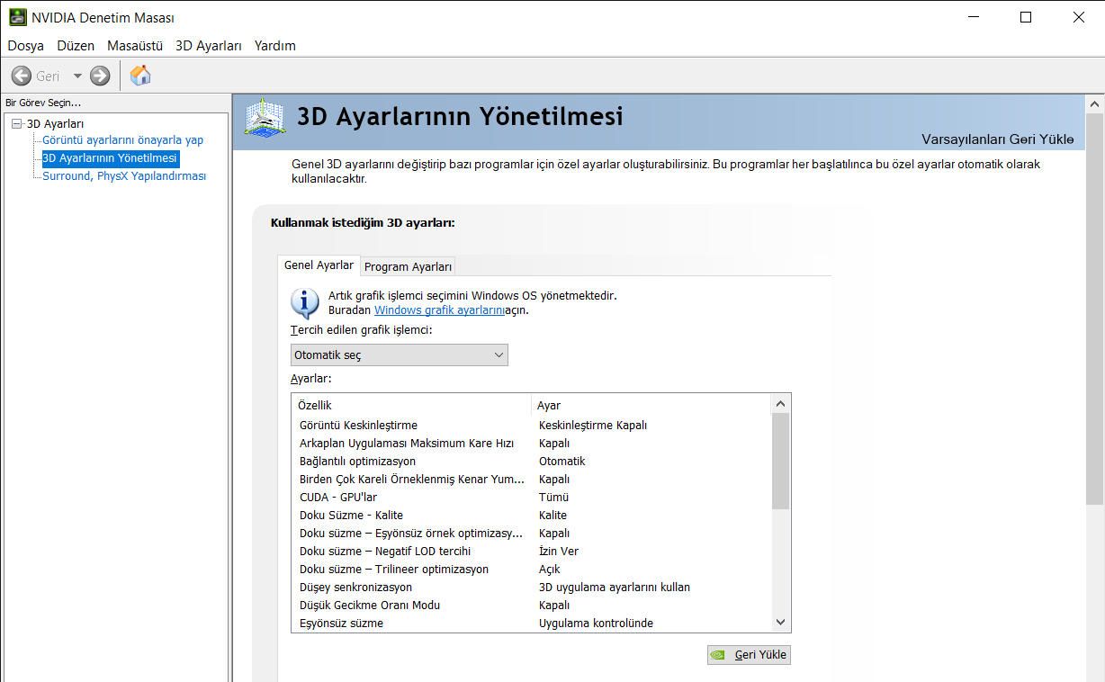Click the blue information icon in Genel Ayarlar
This screenshot has height=682, width=1105.
click(305, 303)
